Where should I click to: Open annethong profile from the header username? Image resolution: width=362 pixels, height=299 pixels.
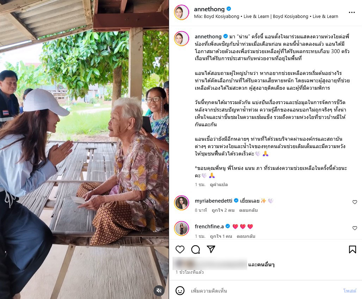(x=209, y=9)
